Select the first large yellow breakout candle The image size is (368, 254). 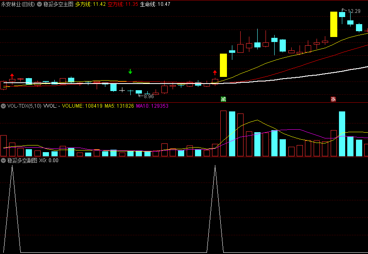224,65
